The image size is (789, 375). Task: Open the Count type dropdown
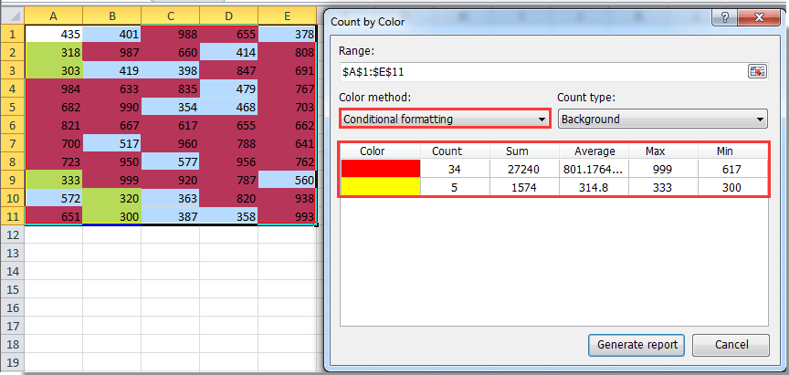(663, 120)
